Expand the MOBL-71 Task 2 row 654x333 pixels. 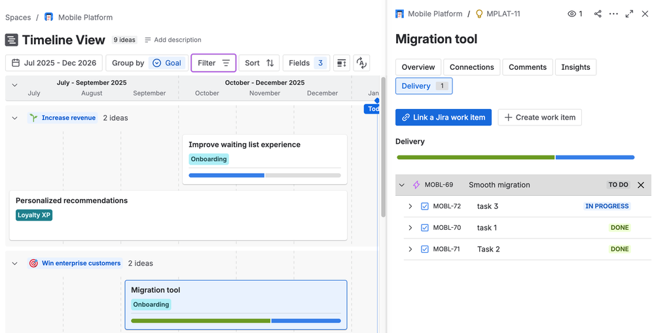[410, 249]
